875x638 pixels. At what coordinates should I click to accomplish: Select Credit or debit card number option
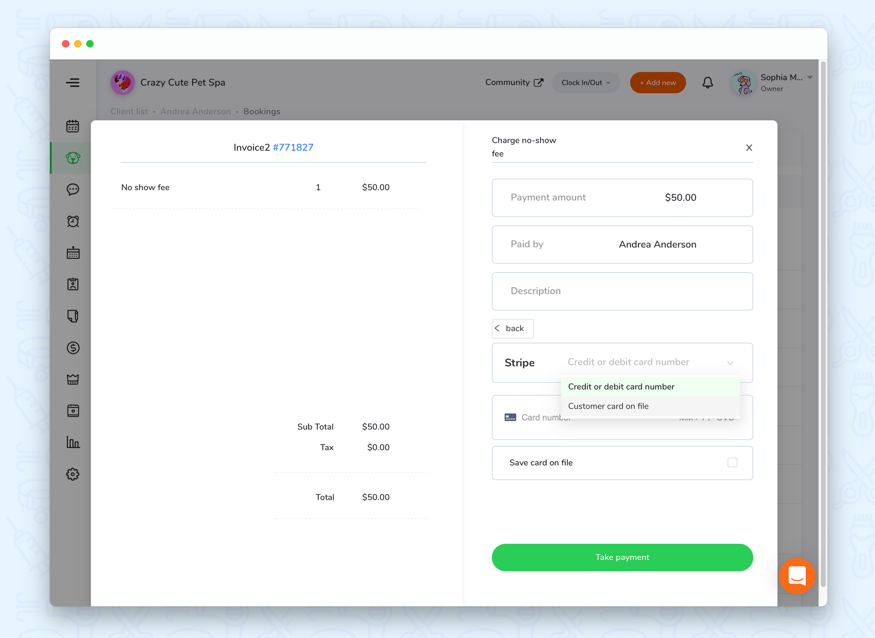coord(649,386)
